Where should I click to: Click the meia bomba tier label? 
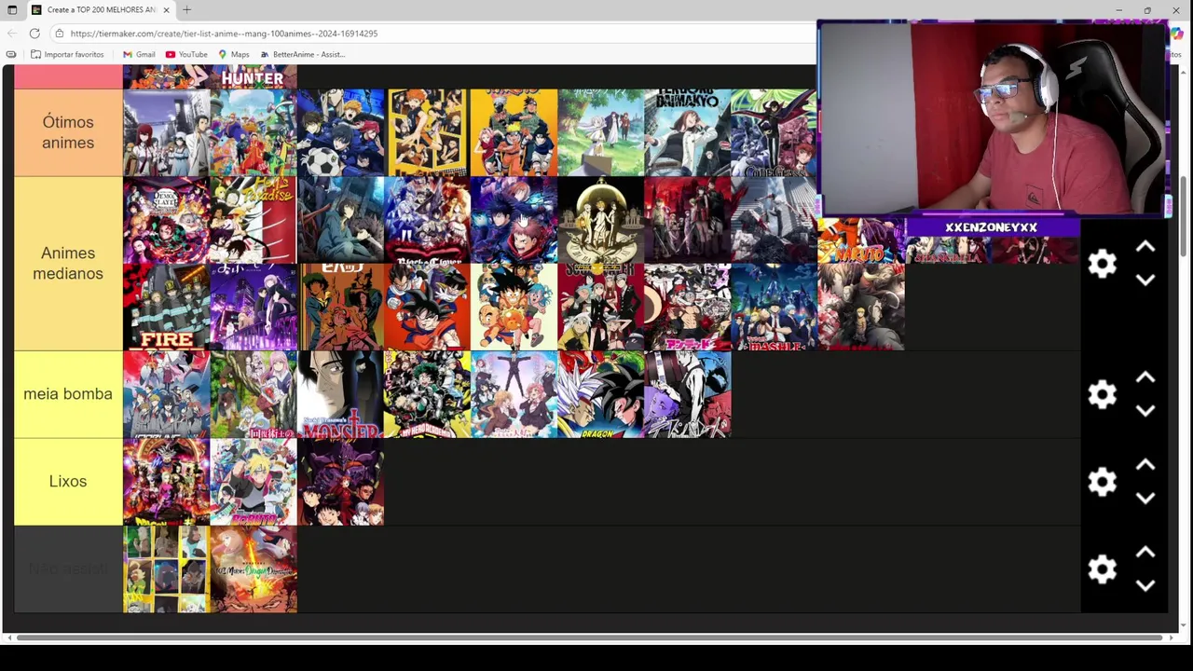click(68, 394)
